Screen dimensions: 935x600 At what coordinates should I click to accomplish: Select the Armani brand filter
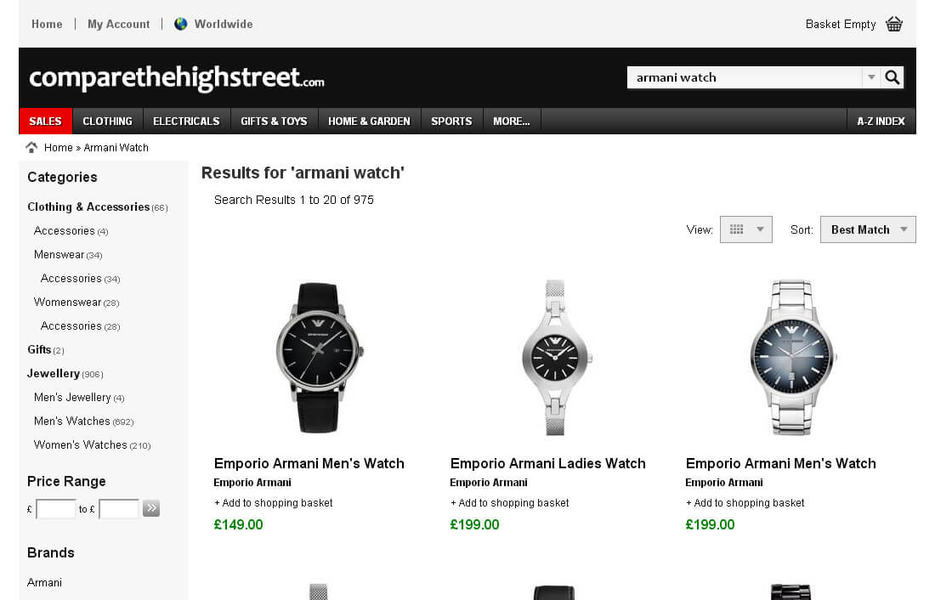[45, 582]
